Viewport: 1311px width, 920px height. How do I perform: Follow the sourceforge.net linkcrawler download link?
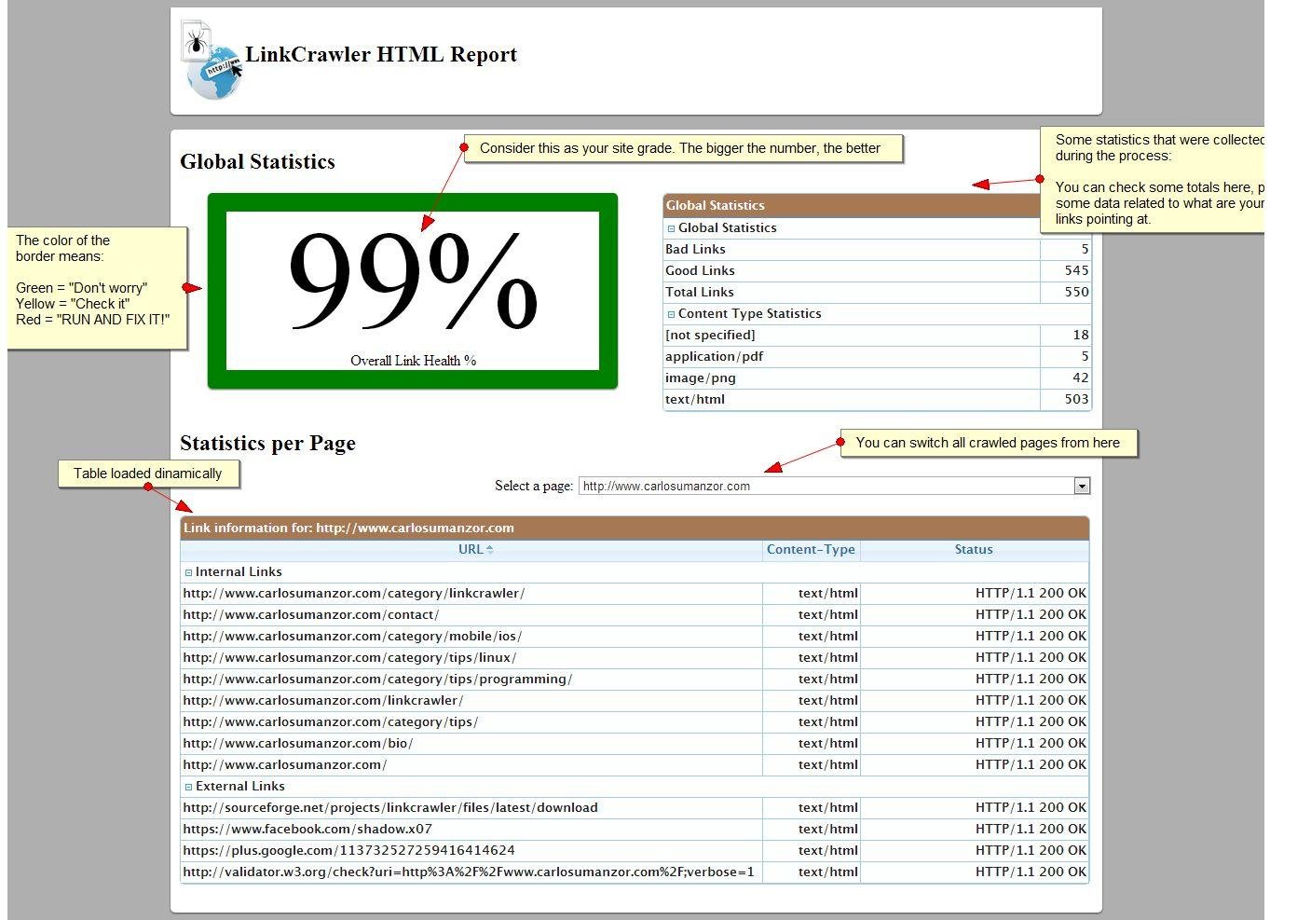pos(390,807)
